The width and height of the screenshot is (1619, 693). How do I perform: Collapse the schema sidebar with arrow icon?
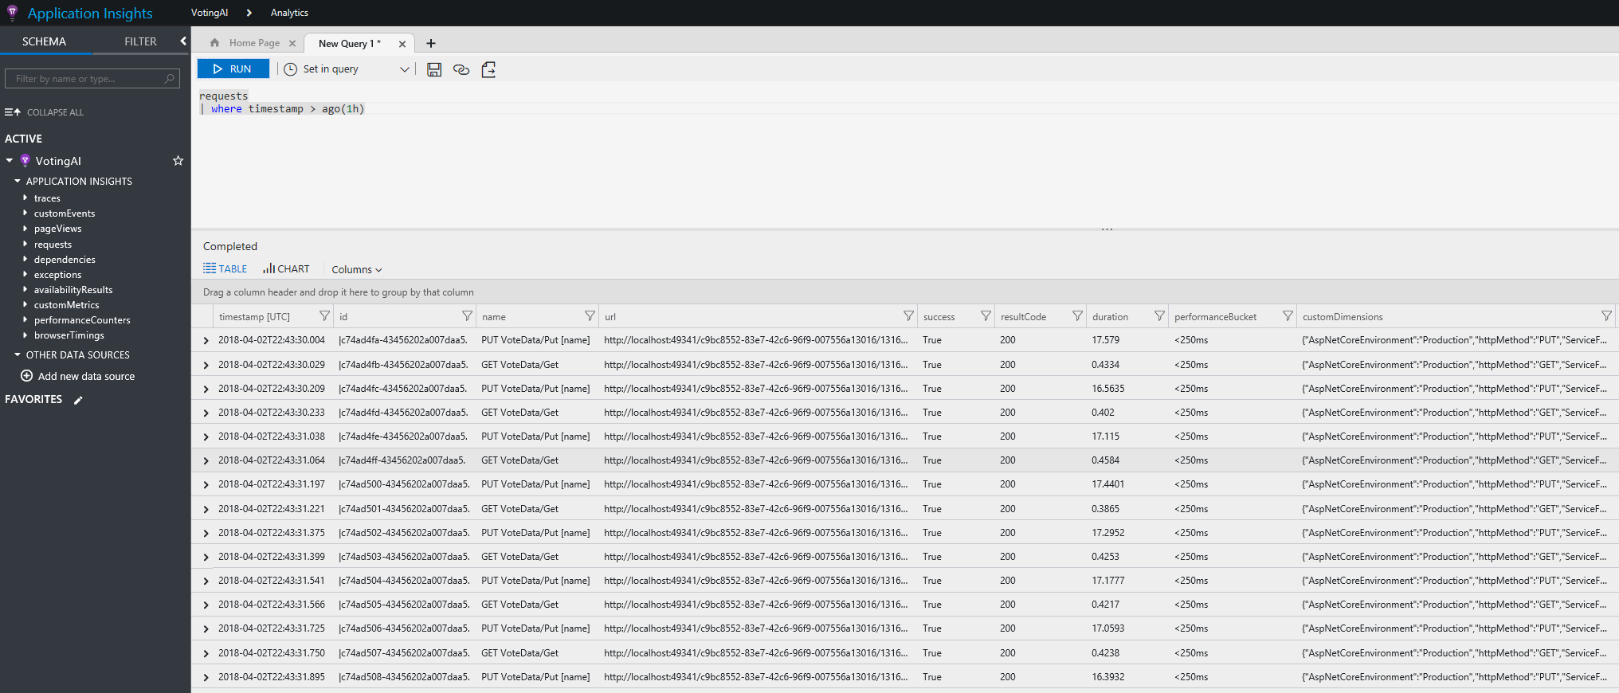pyautogui.click(x=183, y=41)
